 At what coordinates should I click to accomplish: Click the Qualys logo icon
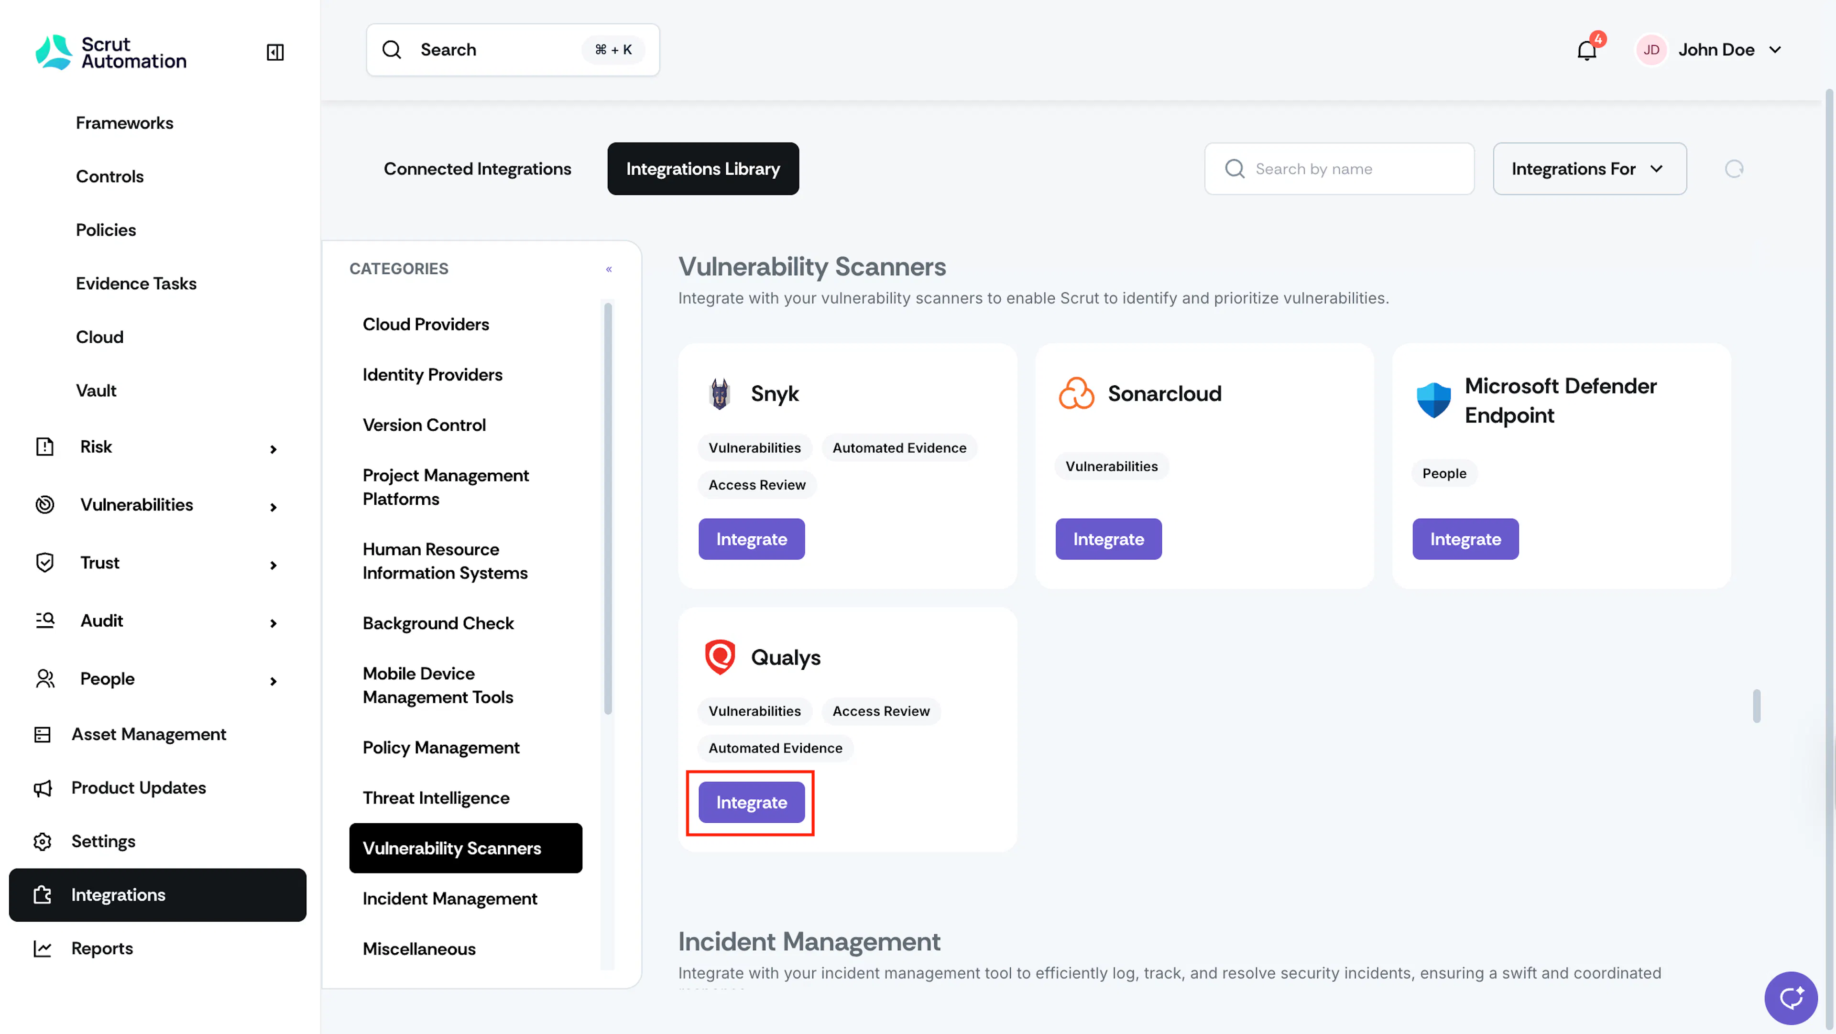[720, 656]
